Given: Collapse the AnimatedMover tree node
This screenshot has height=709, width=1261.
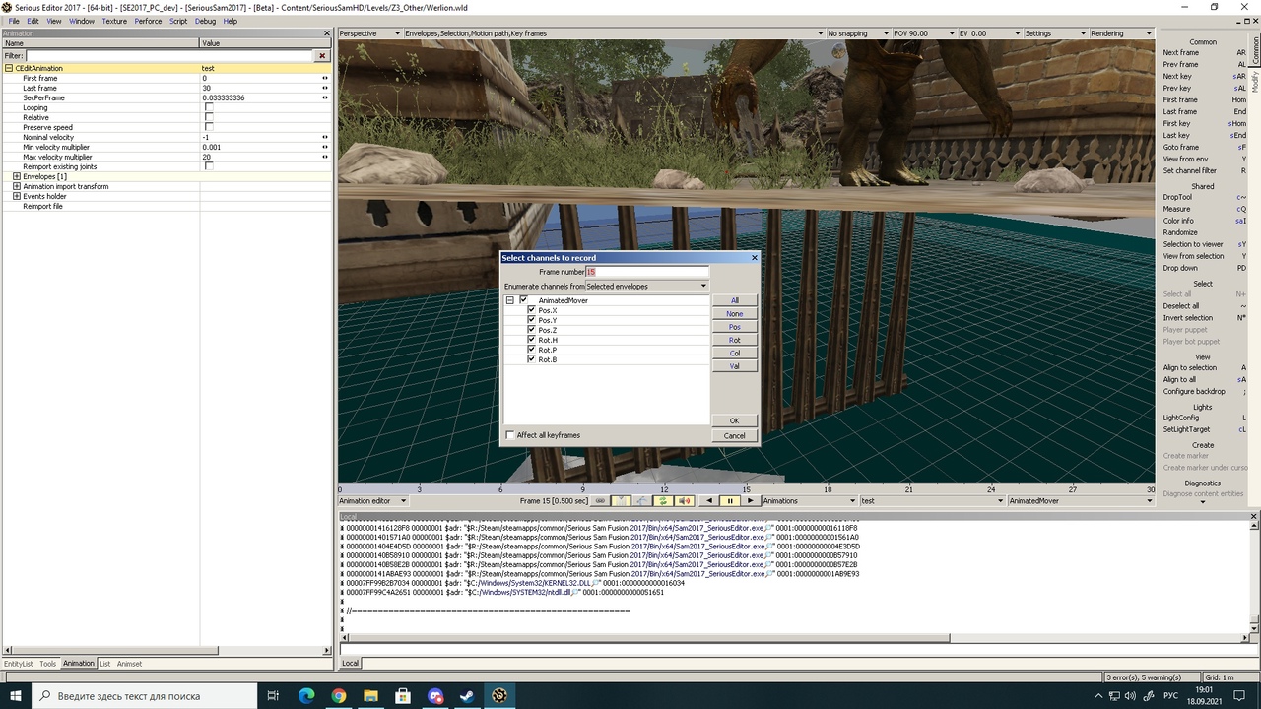Looking at the screenshot, I should click(510, 300).
